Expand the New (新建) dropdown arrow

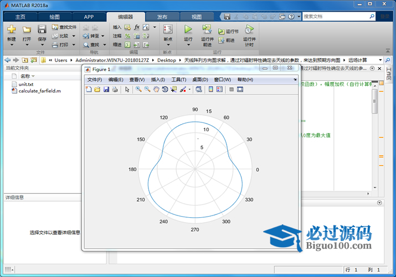[x=12, y=45]
